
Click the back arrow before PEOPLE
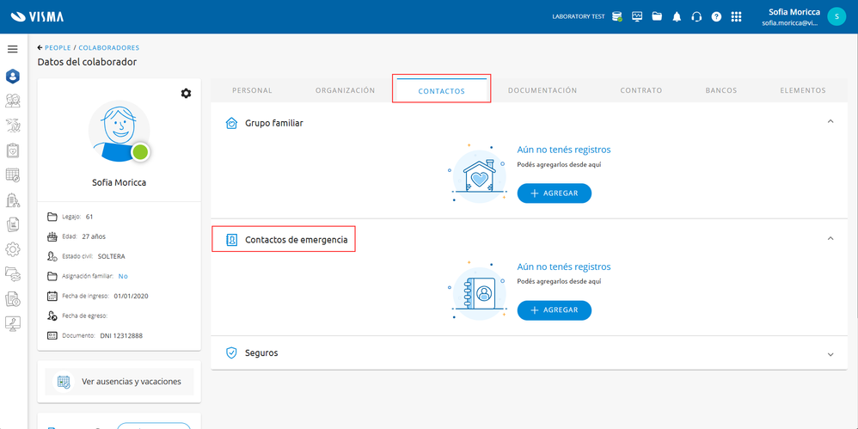[x=40, y=47]
